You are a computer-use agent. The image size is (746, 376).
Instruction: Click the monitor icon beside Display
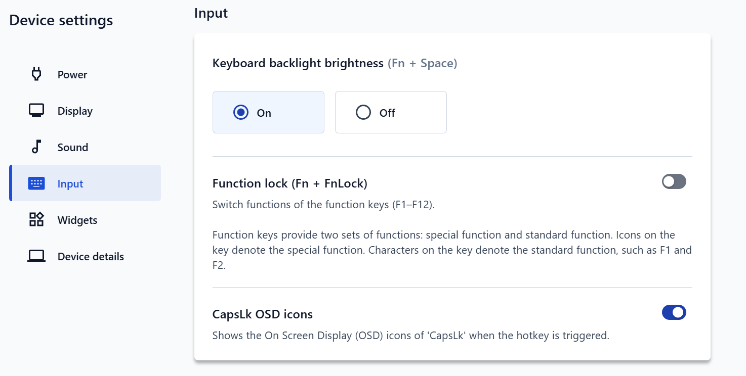click(36, 111)
